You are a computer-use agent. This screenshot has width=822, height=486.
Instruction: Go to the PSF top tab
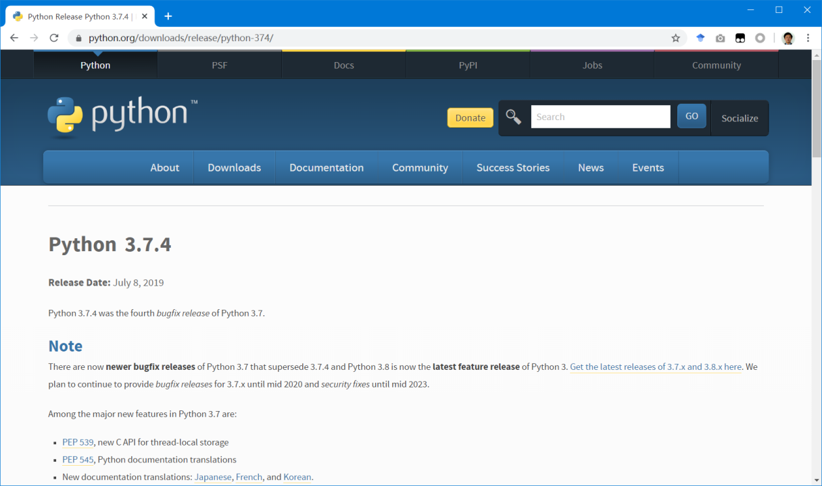220,65
